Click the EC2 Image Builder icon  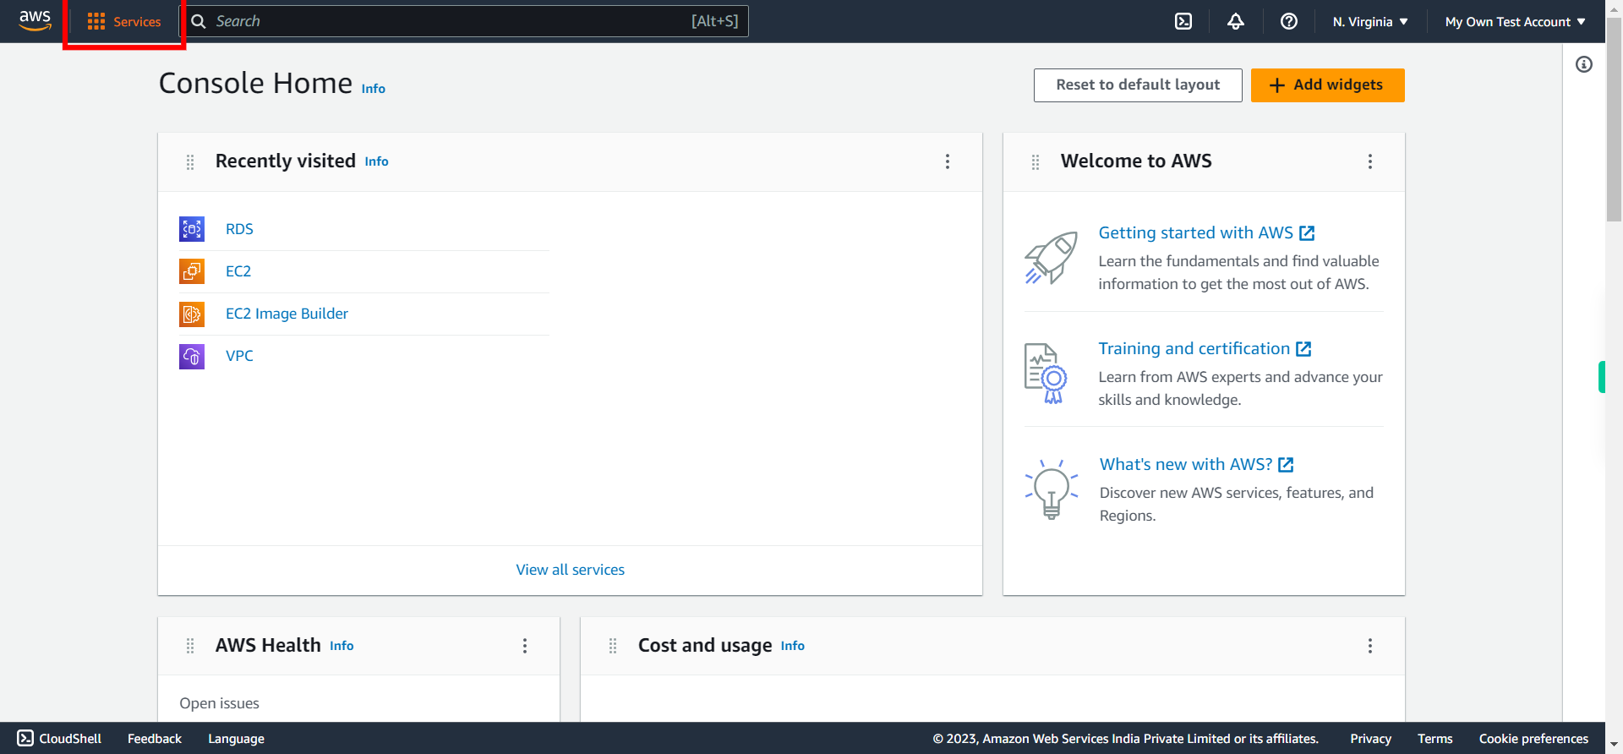(x=192, y=314)
